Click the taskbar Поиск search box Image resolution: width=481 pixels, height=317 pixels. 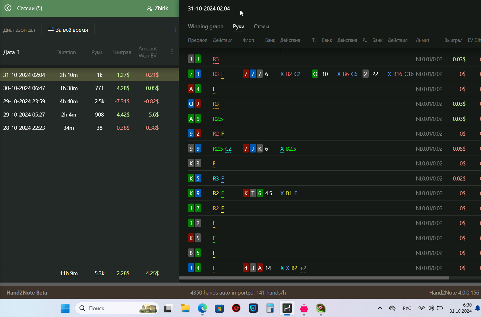click(117, 308)
